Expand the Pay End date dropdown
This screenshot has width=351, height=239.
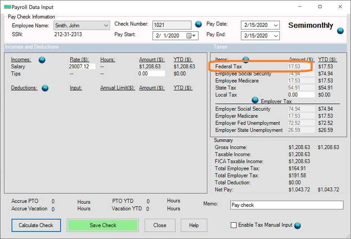tap(276, 36)
